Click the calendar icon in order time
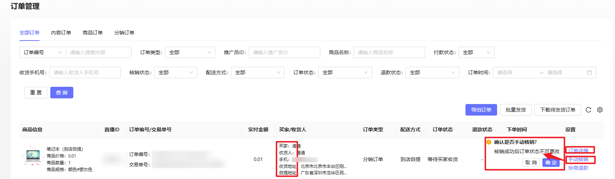The height and width of the screenshot is (179, 615). coord(589,72)
